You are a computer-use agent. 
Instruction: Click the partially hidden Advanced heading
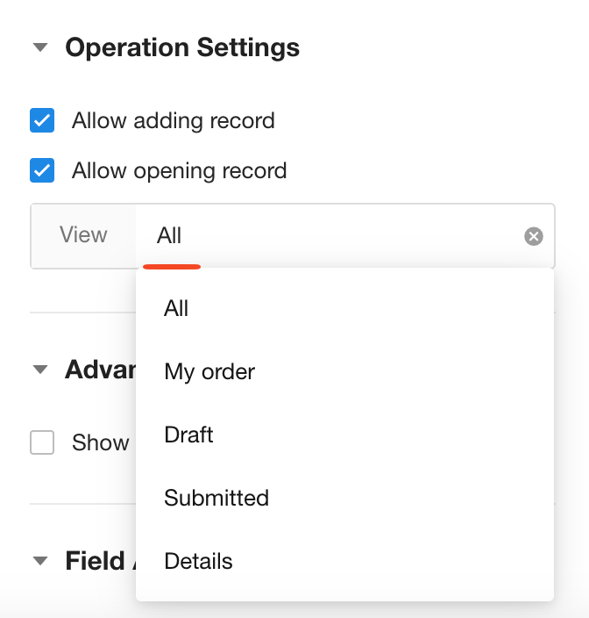pos(99,370)
